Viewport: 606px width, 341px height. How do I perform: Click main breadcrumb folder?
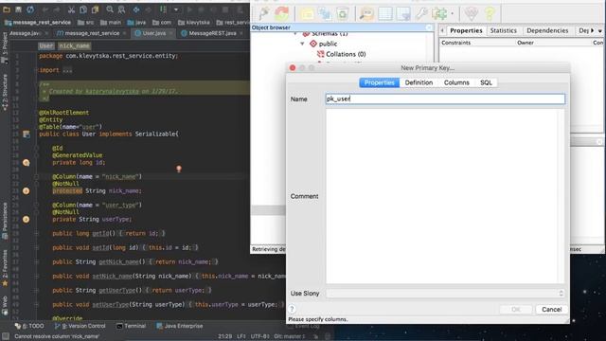pyautogui.click(x=111, y=23)
